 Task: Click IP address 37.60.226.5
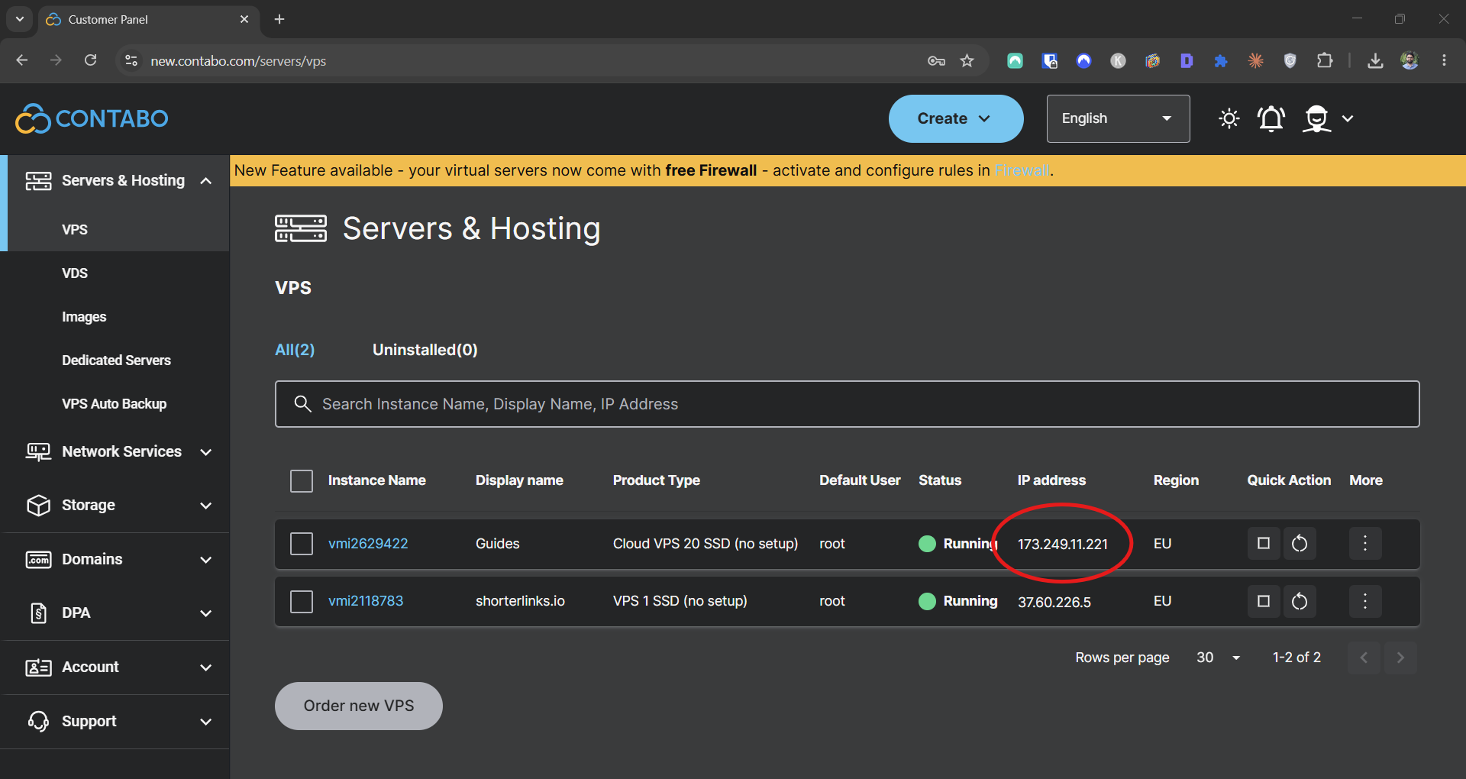pos(1054,602)
